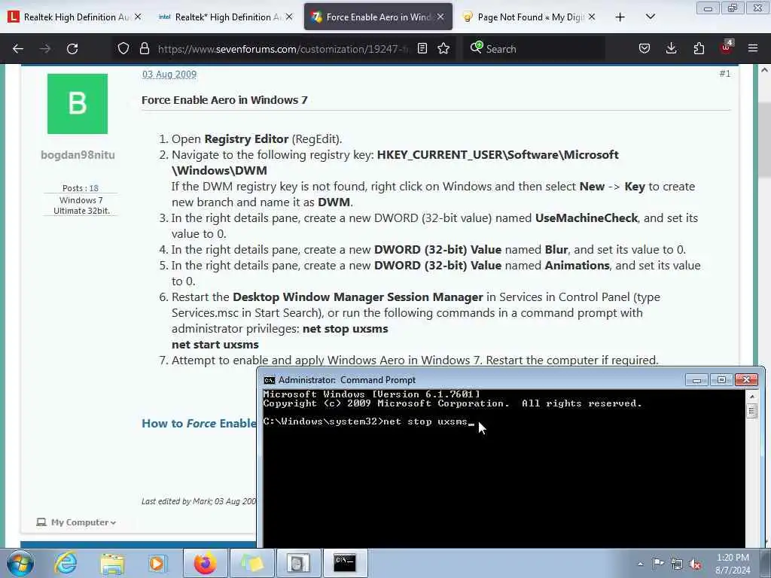
Task: Open Windows Explorer folder on taskbar
Action: [112, 563]
